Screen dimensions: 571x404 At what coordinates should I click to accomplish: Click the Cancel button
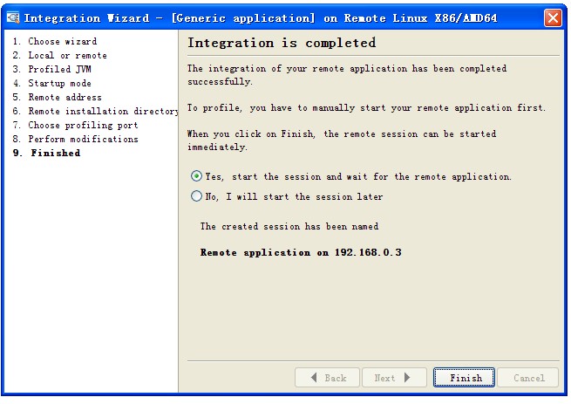[x=528, y=377]
